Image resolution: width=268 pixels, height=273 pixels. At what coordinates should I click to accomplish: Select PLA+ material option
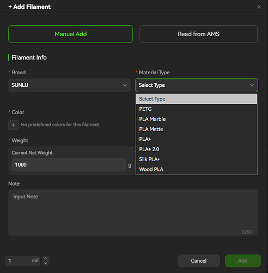197,139
